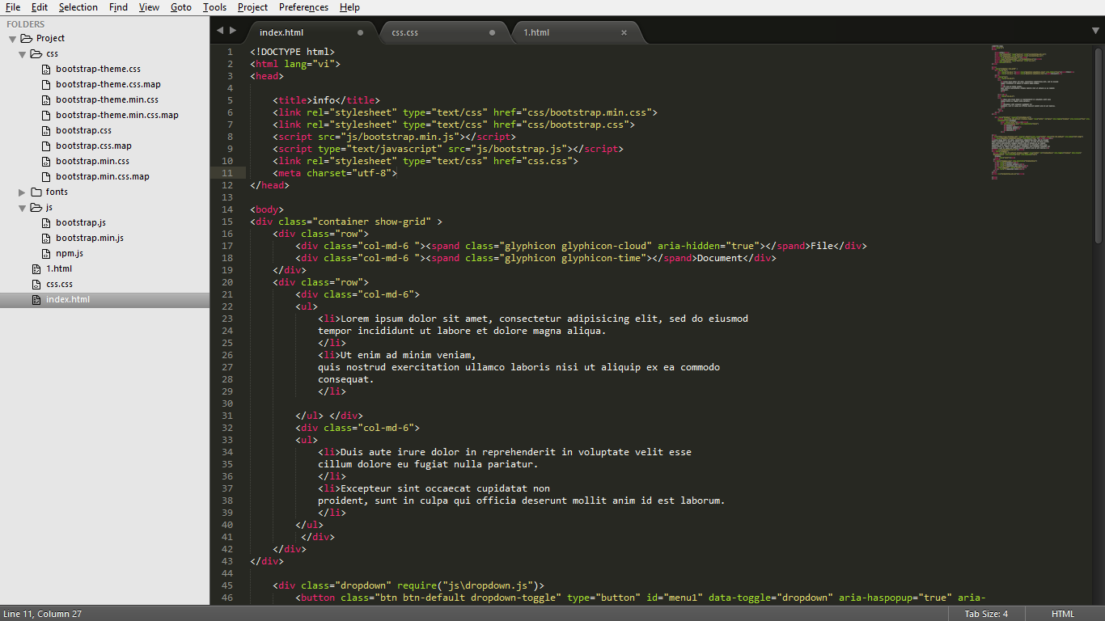The width and height of the screenshot is (1105, 621).
Task: Click the fonts folder icon
Action: 36,192
